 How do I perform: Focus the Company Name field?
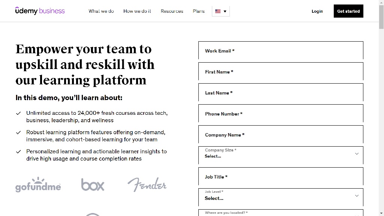pos(280,135)
